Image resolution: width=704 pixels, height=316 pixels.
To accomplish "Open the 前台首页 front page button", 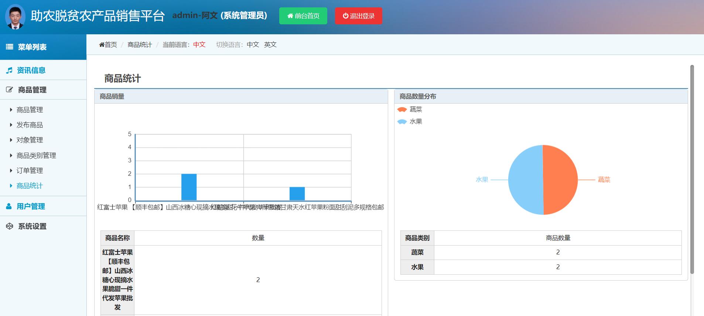I will [303, 16].
